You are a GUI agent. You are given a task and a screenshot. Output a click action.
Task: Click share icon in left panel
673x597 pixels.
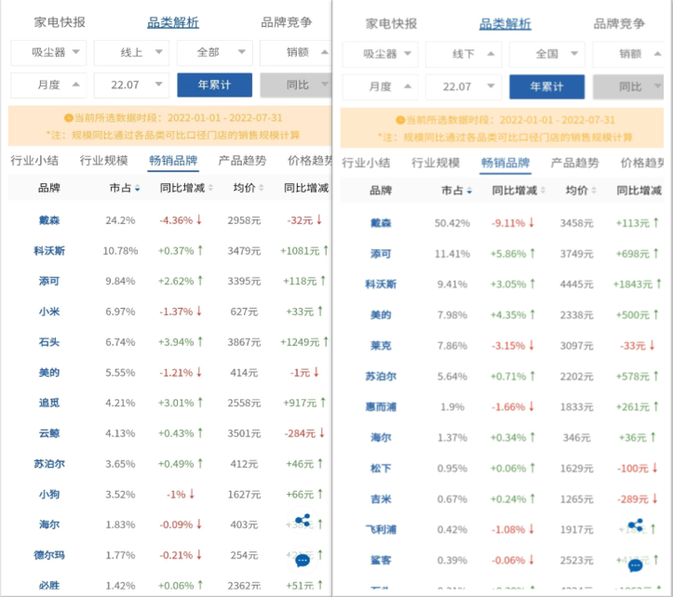(303, 521)
